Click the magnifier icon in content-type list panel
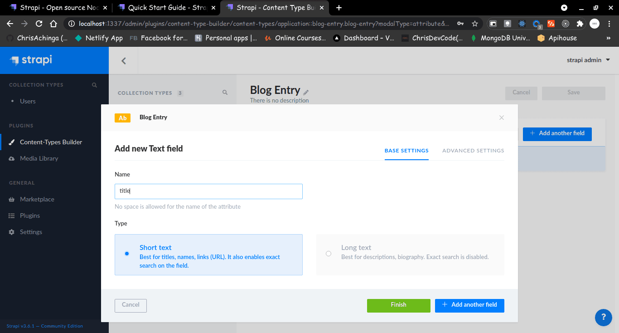619x333 pixels. point(225,93)
